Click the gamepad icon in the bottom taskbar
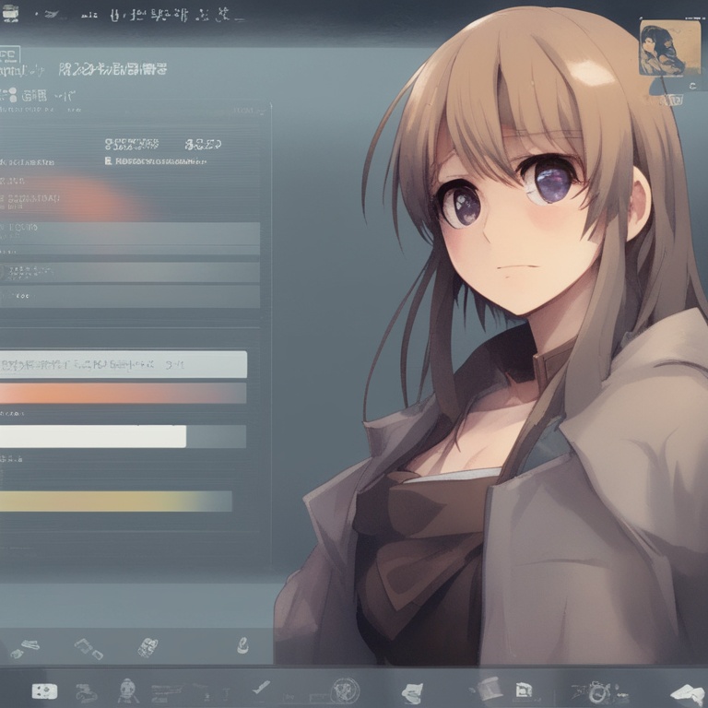The image size is (708, 708). [43, 690]
